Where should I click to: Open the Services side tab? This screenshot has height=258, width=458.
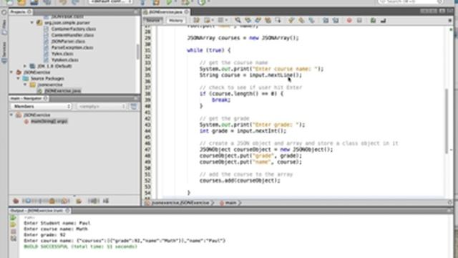(x=4, y=52)
